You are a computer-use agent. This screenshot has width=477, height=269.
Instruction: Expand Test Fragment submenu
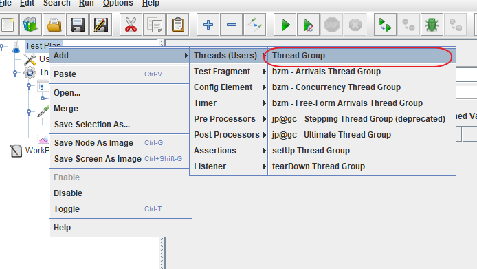pyautogui.click(x=229, y=72)
